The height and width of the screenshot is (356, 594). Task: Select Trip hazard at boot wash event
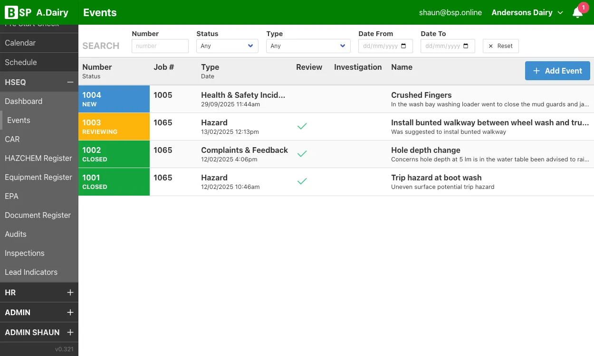point(436,178)
